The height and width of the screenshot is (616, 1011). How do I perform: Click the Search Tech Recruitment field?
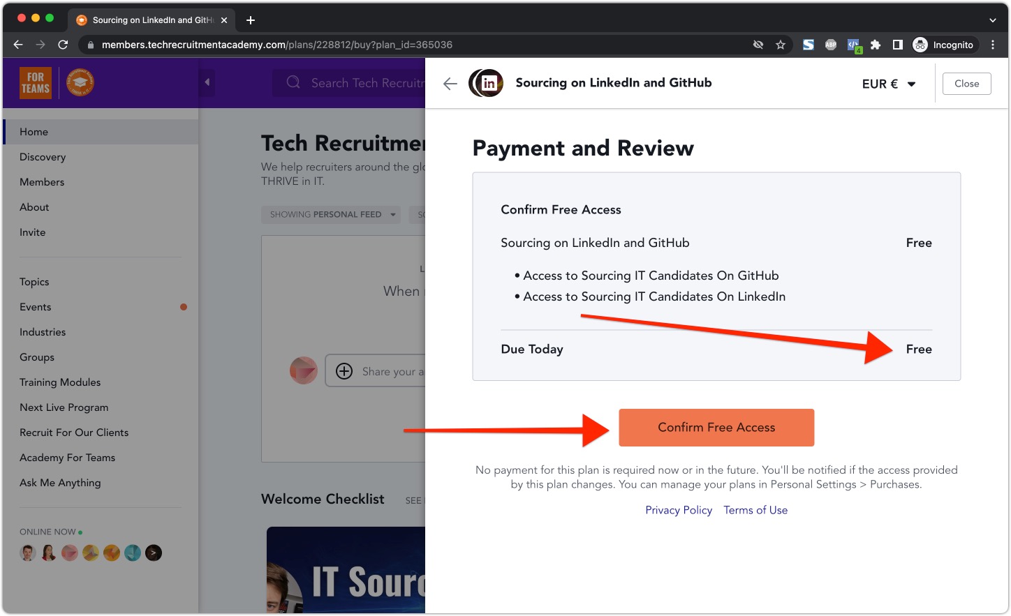tap(349, 83)
